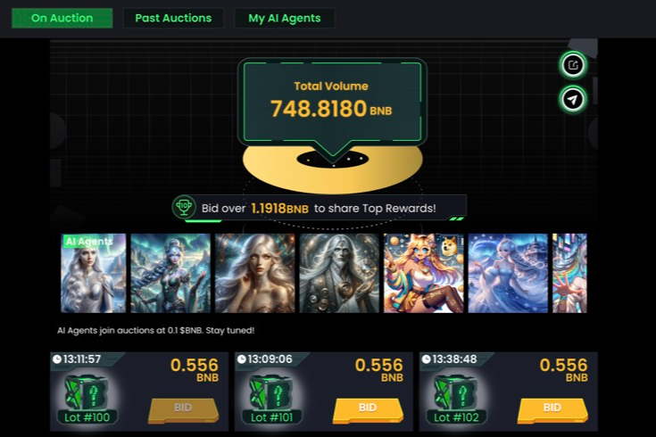Select the Lot #102 mystery box icon
The image size is (656, 437).
[455, 393]
